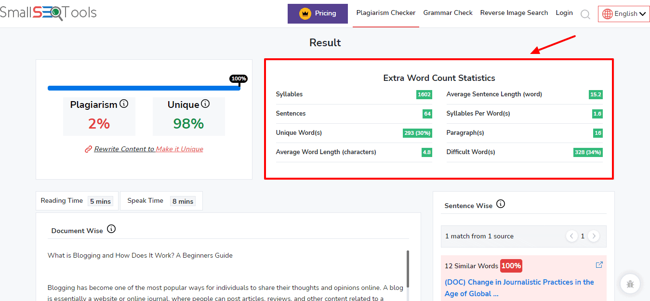Click the Pricing button
The image size is (650, 301).
(318, 13)
